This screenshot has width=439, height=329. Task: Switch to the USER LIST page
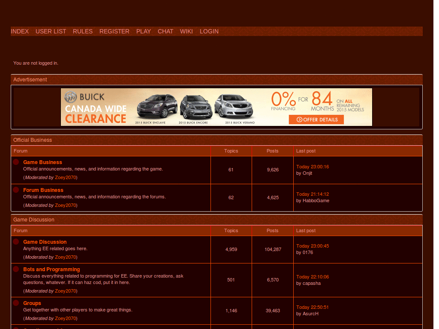tap(51, 31)
